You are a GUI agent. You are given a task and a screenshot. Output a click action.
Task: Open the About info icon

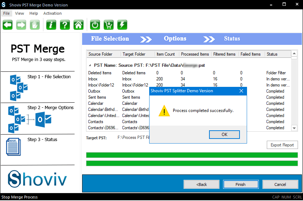point(51,25)
